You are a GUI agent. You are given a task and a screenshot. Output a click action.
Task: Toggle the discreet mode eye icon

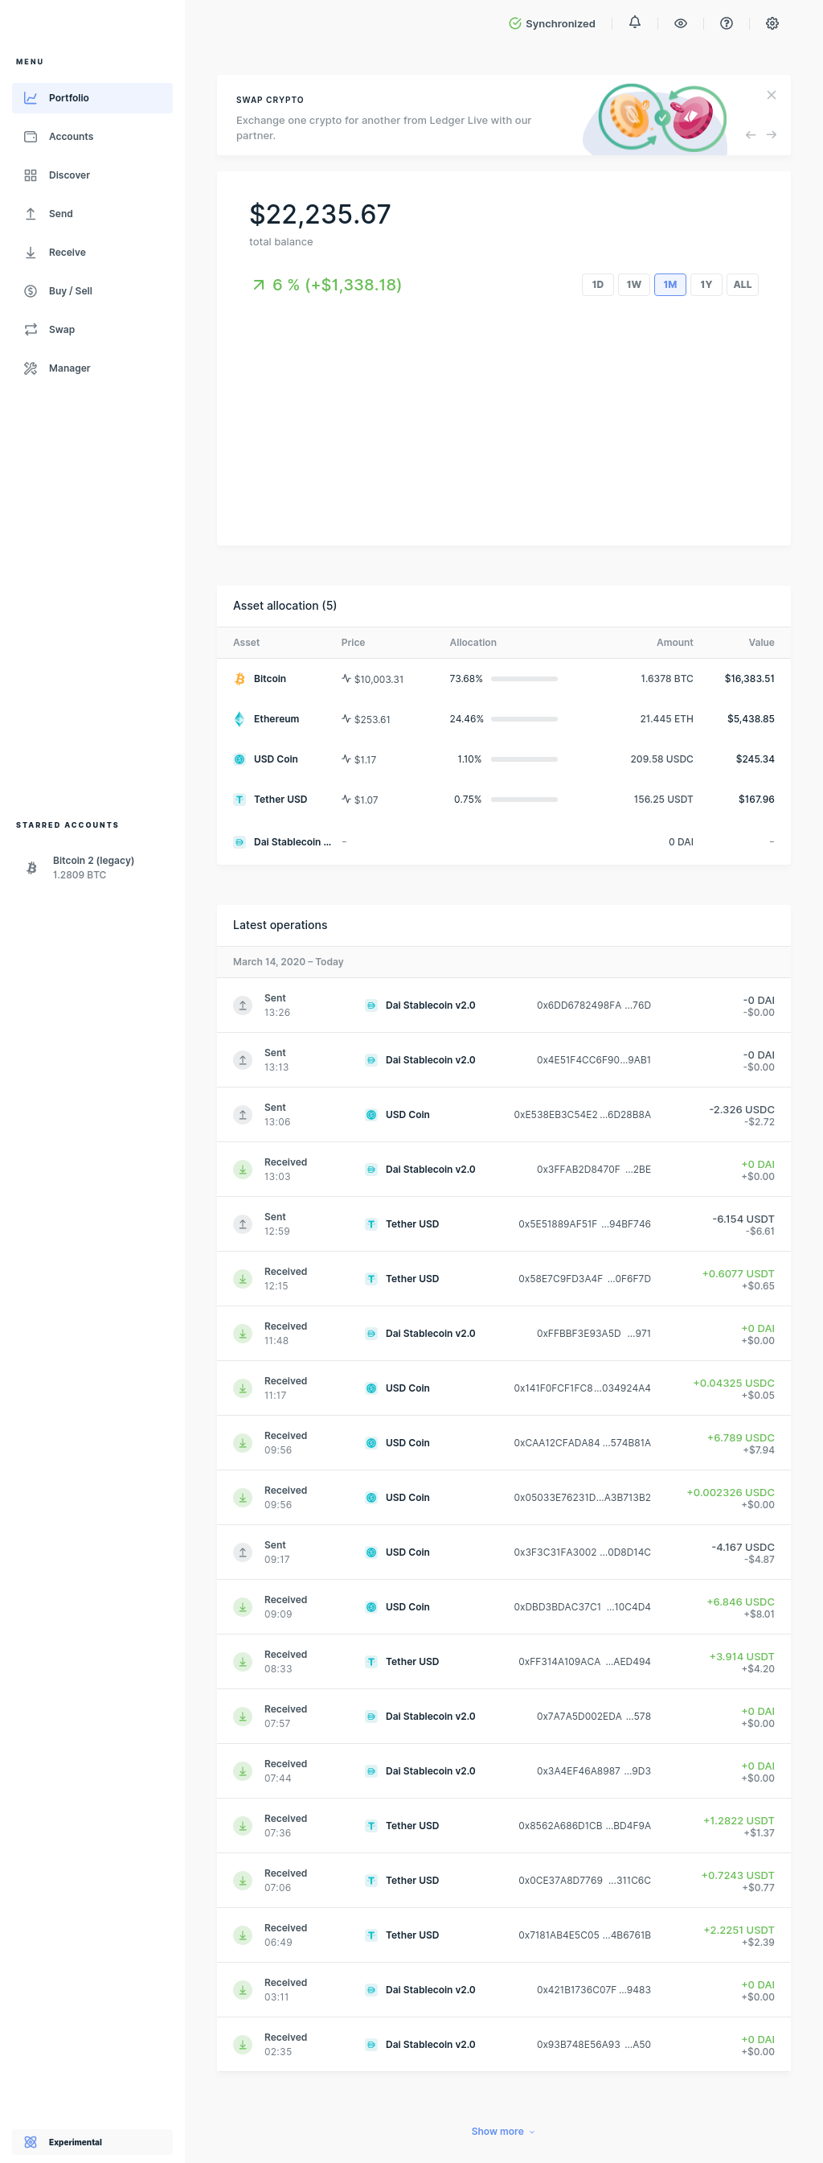click(681, 23)
